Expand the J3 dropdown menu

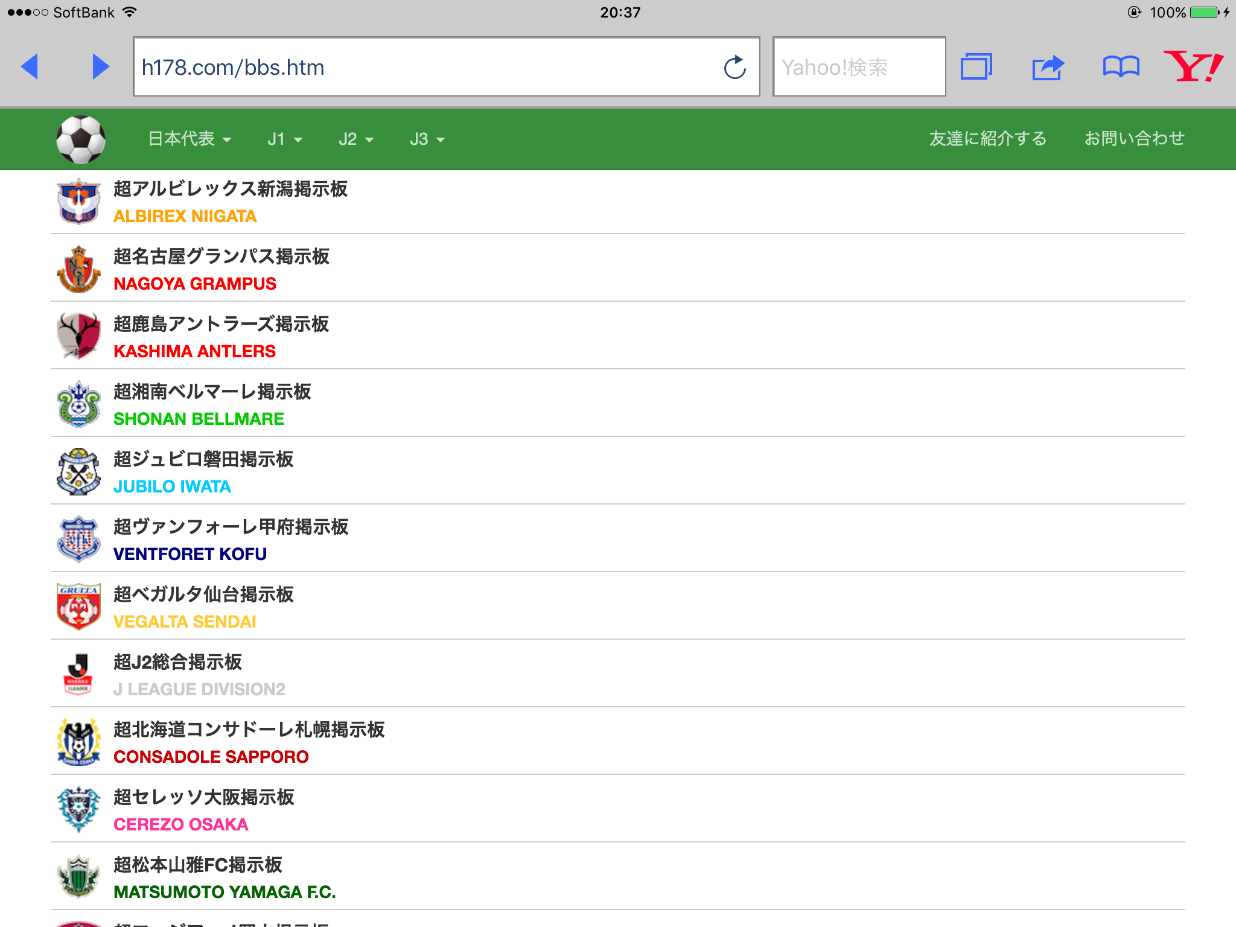427,139
